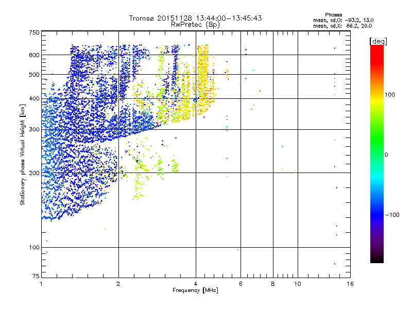Click the x-axis tick label '2'
412x309 pixels.
[118, 284]
